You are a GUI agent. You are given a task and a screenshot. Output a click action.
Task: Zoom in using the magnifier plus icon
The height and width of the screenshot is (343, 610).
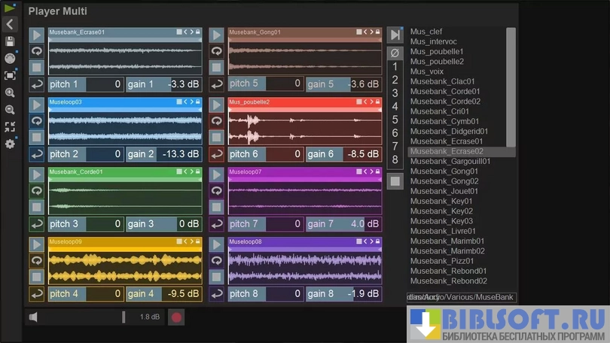pos(10,93)
